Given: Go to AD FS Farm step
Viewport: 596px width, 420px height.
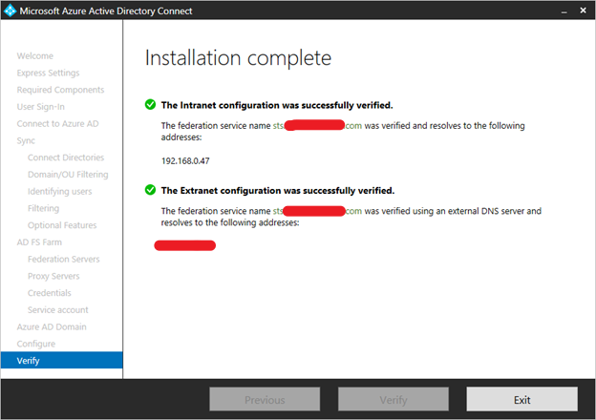Looking at the screenshot, I should (39, 242).
